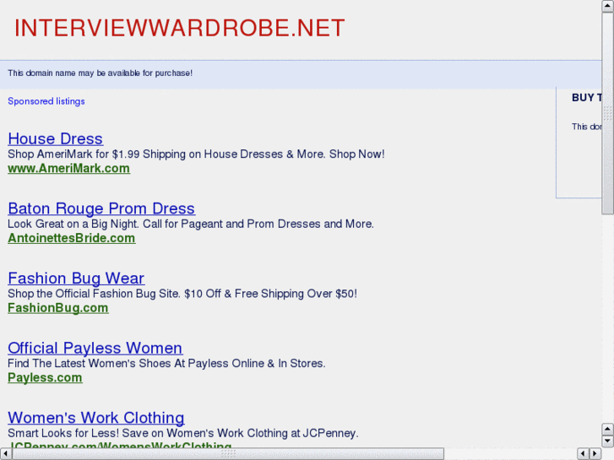Open the Fashion Bug Wear listing
This screenshot has height=460, width=614.
(76, 279)
